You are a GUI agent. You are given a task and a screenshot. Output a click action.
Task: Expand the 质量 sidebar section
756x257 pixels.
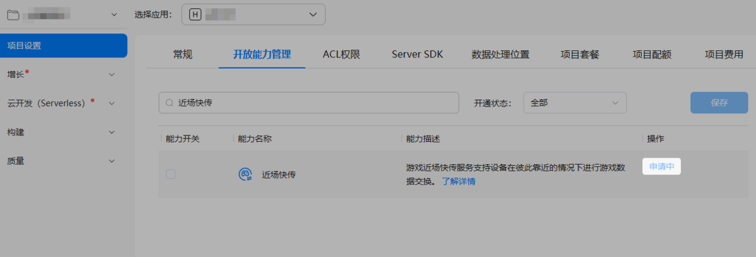(63, 161)
